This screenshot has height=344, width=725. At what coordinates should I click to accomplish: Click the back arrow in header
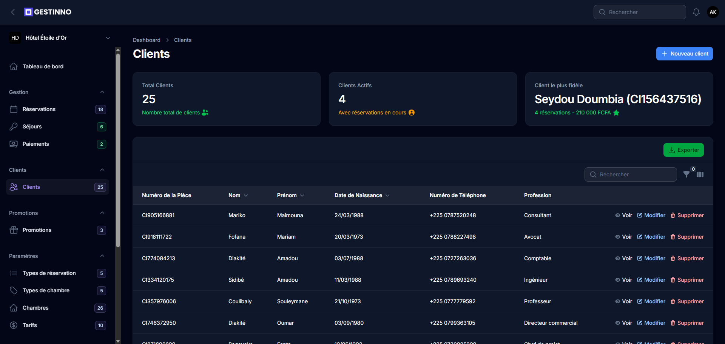[x=13, y=12]
